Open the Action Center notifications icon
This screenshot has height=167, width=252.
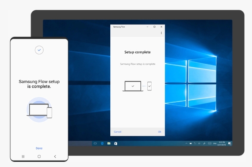click(x=230, y=143)
